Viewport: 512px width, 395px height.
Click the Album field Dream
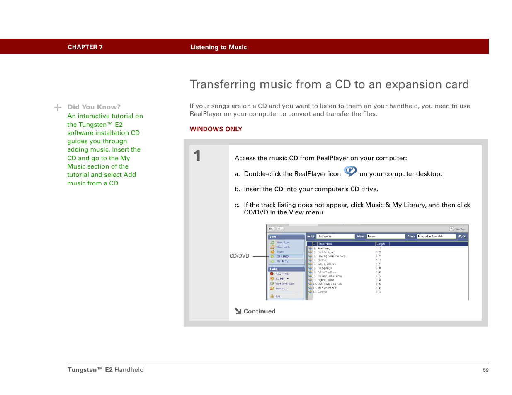(x=386, y=236)
